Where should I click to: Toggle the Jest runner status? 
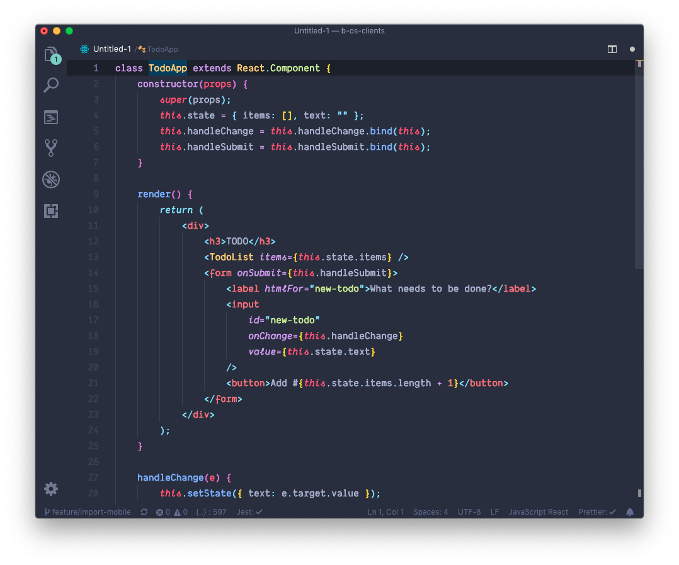point(249,512)
